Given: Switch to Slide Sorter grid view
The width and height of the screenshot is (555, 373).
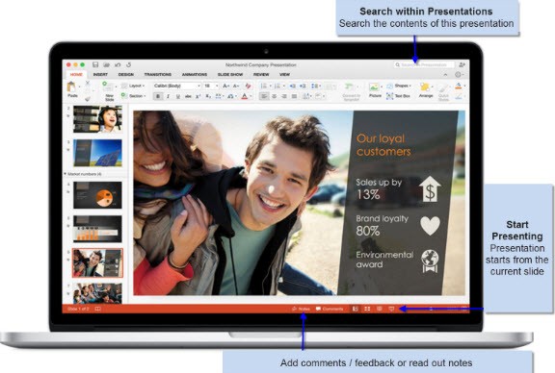Looking at the screenshot, I should tap(367, 309).
